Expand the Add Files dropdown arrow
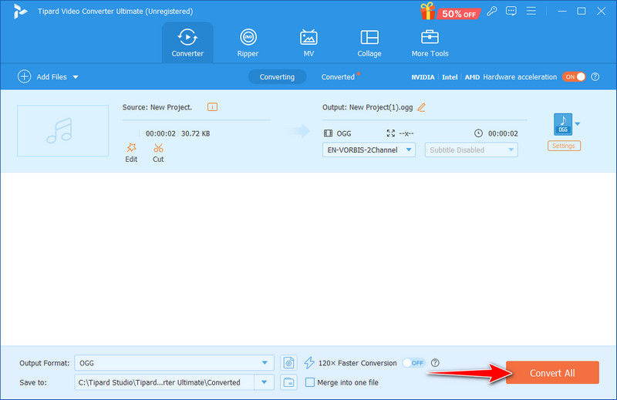Viewport: 617px width, 400px height. [76, 77]
